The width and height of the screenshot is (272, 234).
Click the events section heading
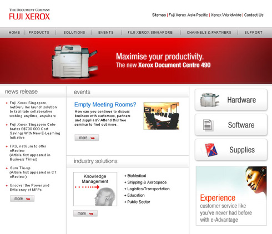pos(82,92)
